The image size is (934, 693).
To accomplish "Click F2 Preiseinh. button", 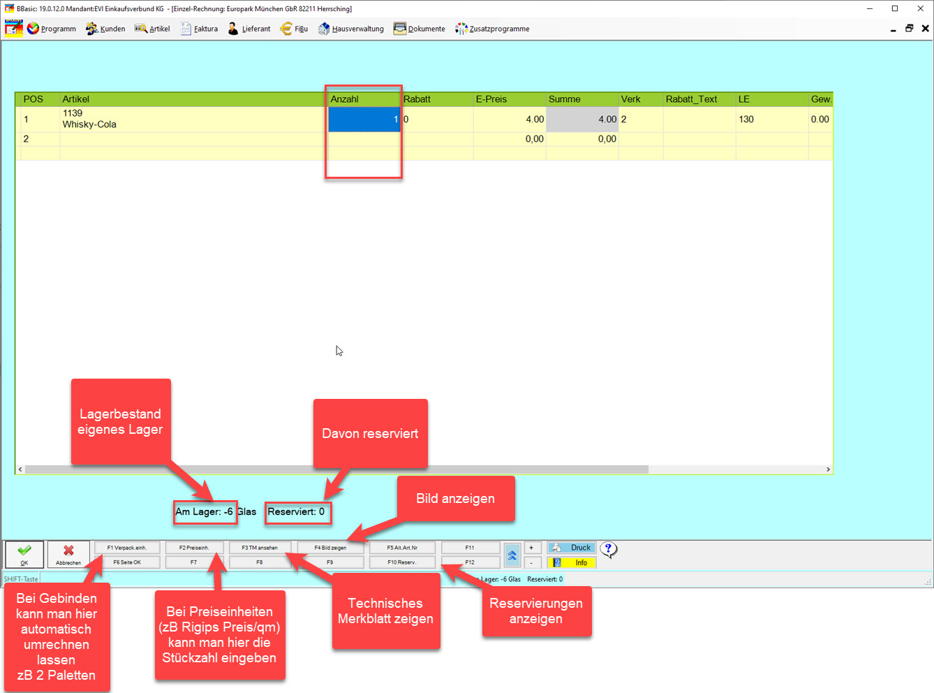I will [194, 548].
